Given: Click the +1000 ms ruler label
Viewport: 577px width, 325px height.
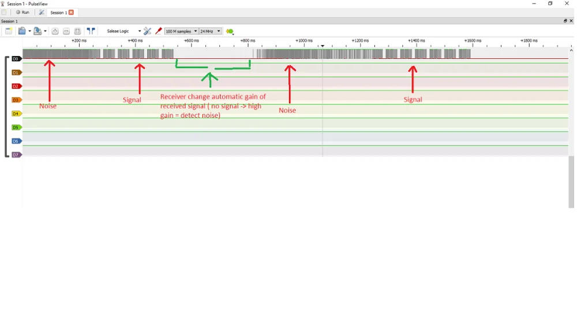Looking at the screenshot, I should pyautogui.click(x=304, y=40).
